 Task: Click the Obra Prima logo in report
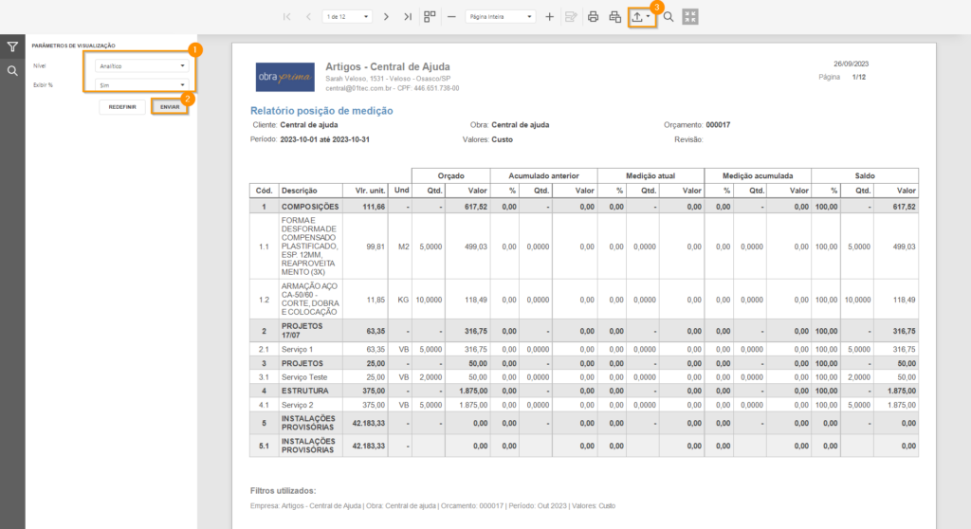tap(284, 77)
